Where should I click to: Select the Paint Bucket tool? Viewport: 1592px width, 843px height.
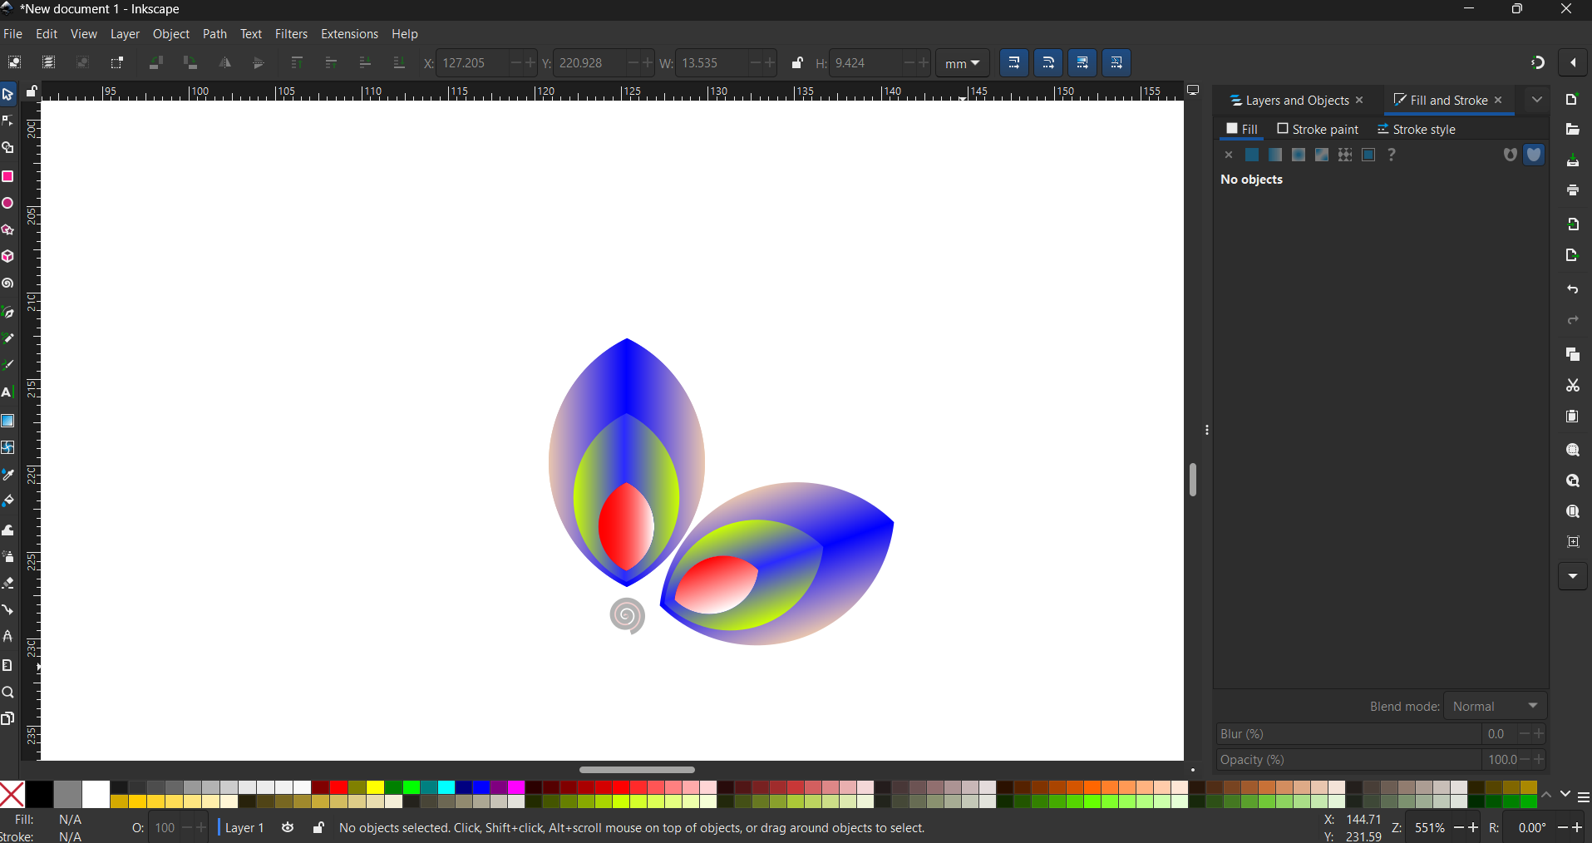8,501
